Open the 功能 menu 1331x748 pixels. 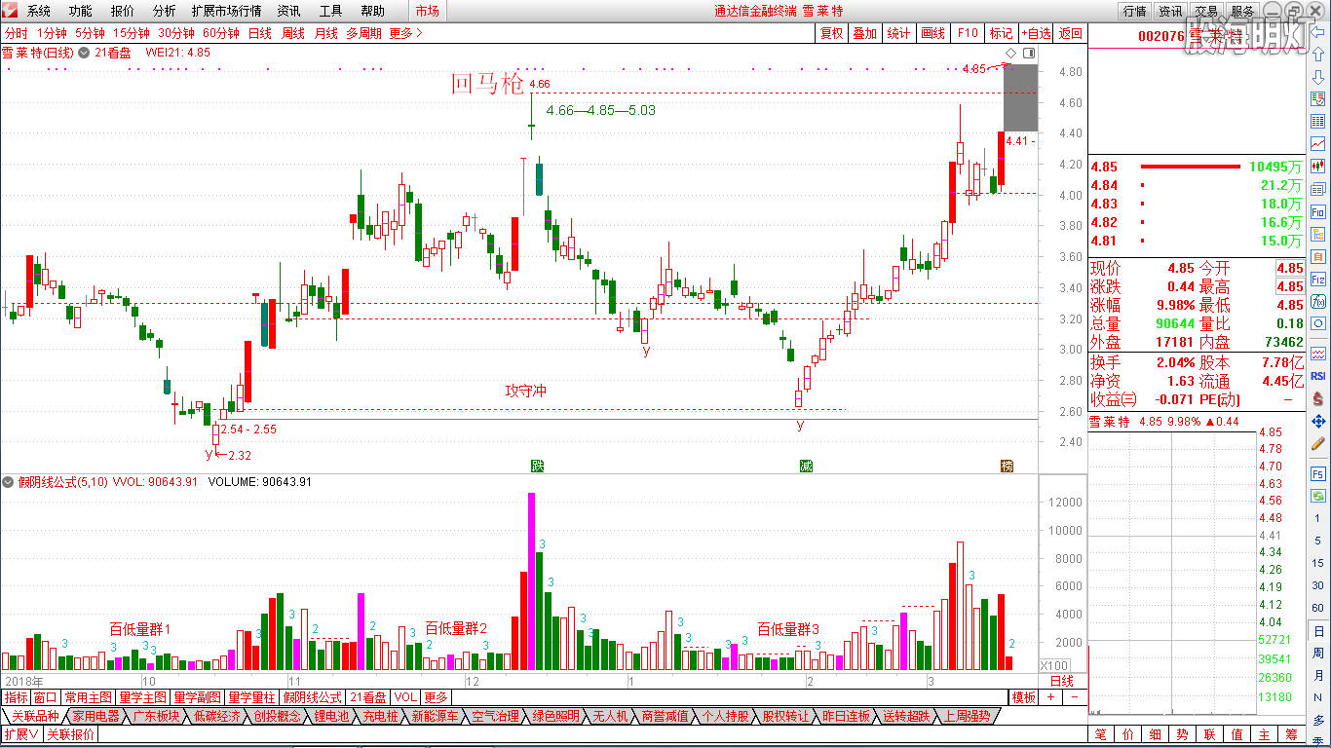(81, 11)
